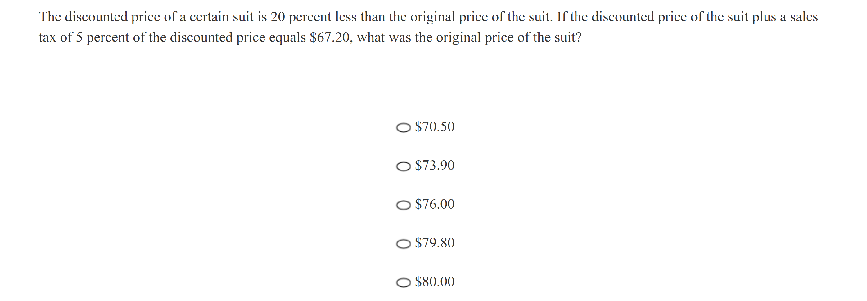Click the "$76.00" answer label text

tap(435, 204)
